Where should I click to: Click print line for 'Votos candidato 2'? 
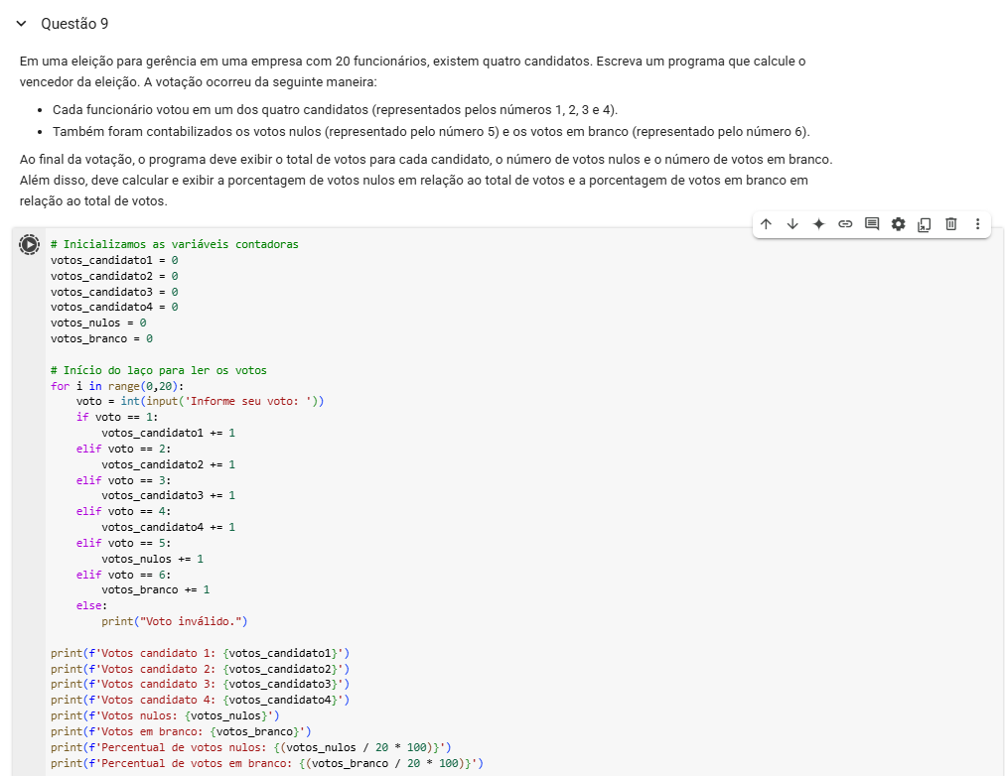(x=200, y=669)
